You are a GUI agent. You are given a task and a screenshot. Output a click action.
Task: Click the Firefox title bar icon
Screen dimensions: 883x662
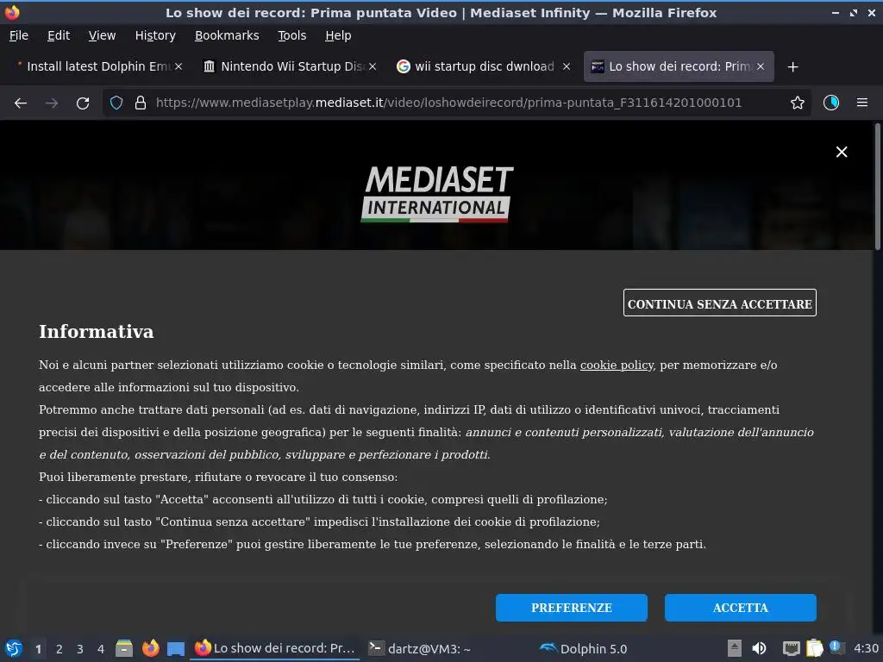tap(12, 12)
